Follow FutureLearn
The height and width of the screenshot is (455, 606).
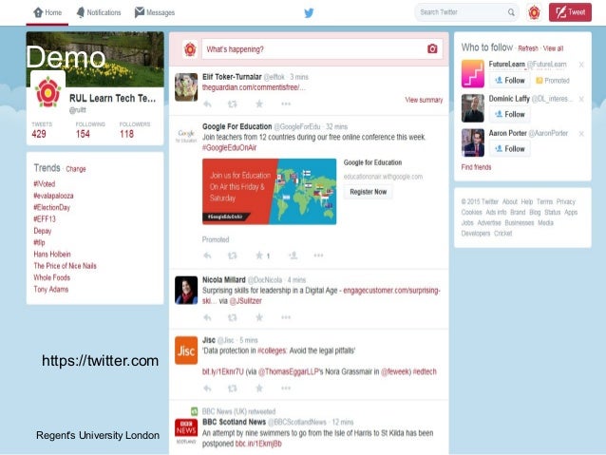[x=510, y=81]
